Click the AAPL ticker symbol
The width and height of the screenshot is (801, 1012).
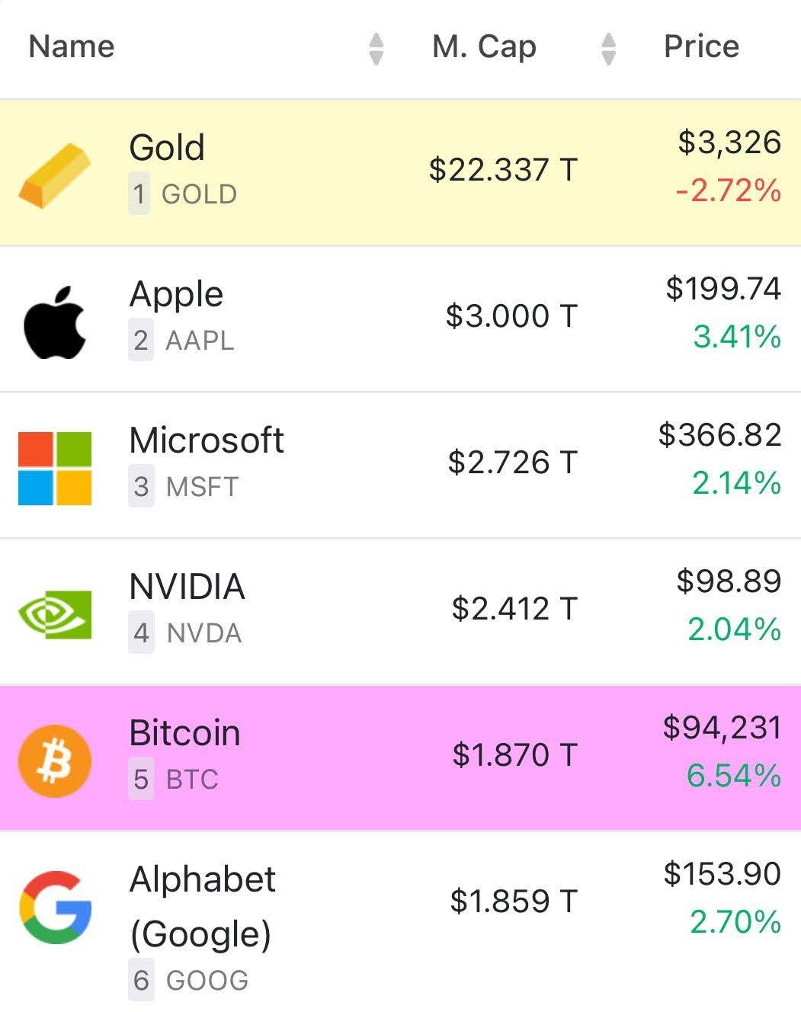tap(200, 341)
